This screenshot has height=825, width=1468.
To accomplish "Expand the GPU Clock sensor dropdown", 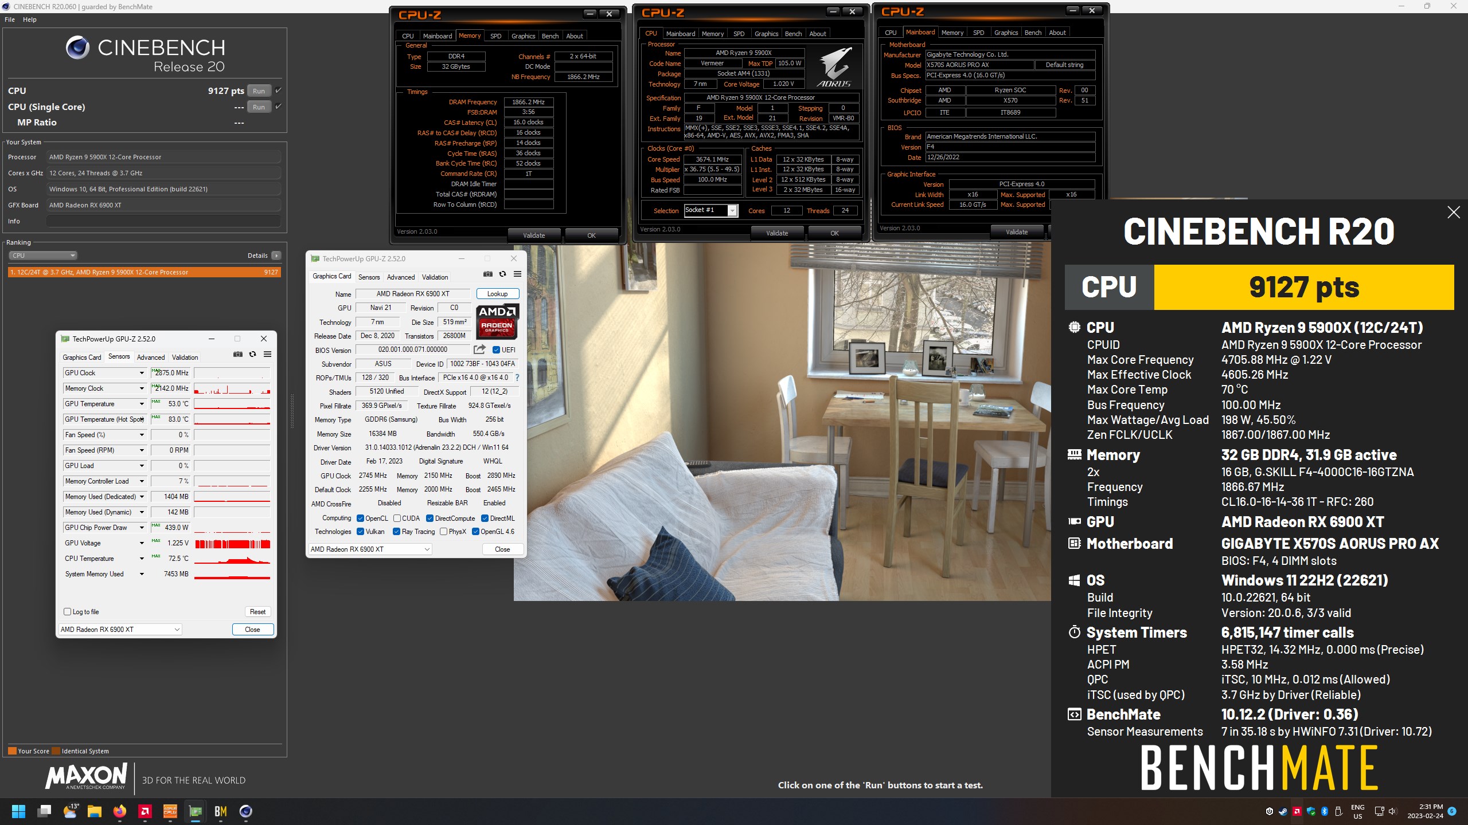I will (x=142, y=373).
